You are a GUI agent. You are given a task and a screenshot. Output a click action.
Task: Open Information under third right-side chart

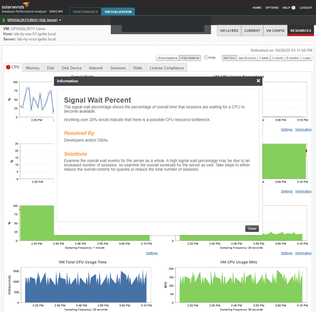[303, 253]
